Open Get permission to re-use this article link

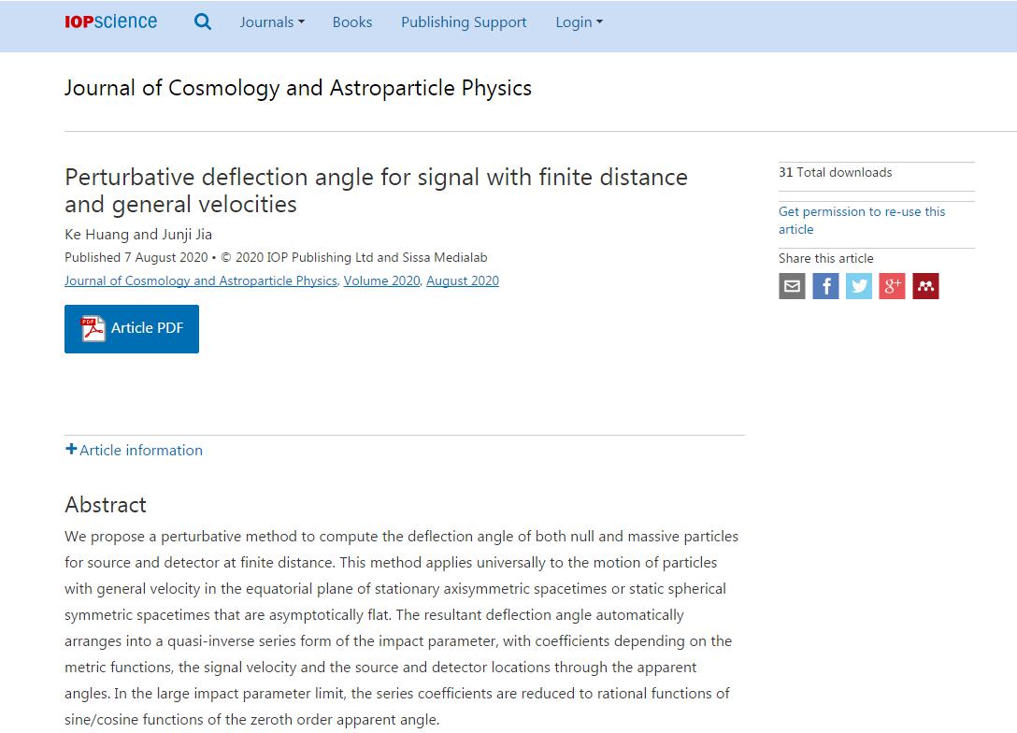861,220
